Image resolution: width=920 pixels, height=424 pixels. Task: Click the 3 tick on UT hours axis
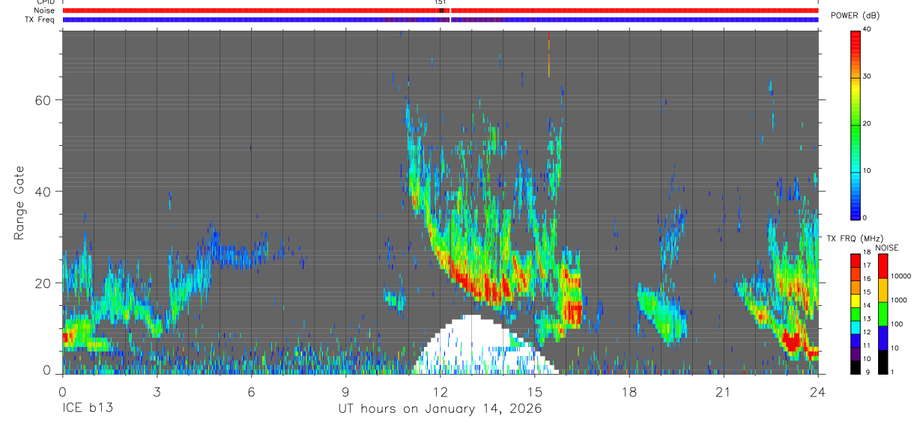(157, 391)
